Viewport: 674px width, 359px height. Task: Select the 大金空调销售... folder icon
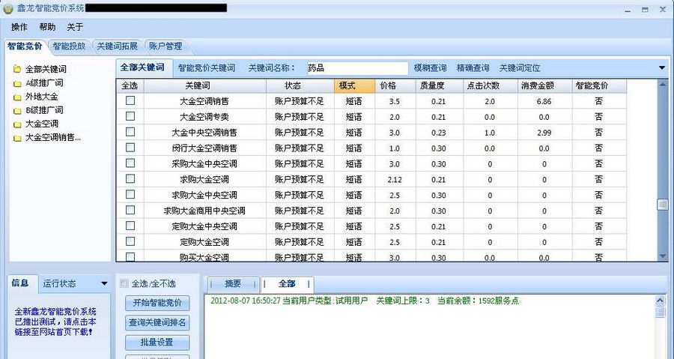17,139
